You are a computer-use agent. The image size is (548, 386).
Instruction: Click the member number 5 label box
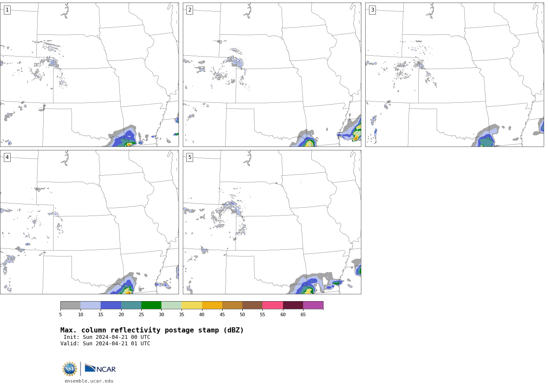coord(190,157)
